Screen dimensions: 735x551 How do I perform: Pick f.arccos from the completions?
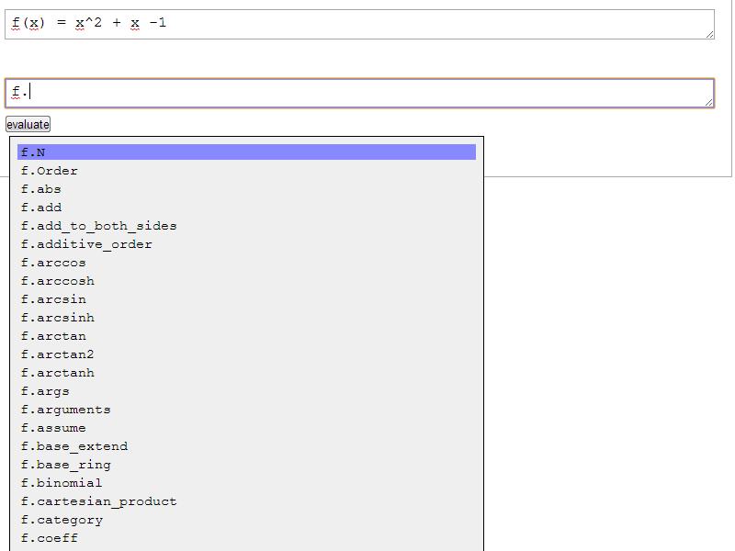click(x=53, y=263)
